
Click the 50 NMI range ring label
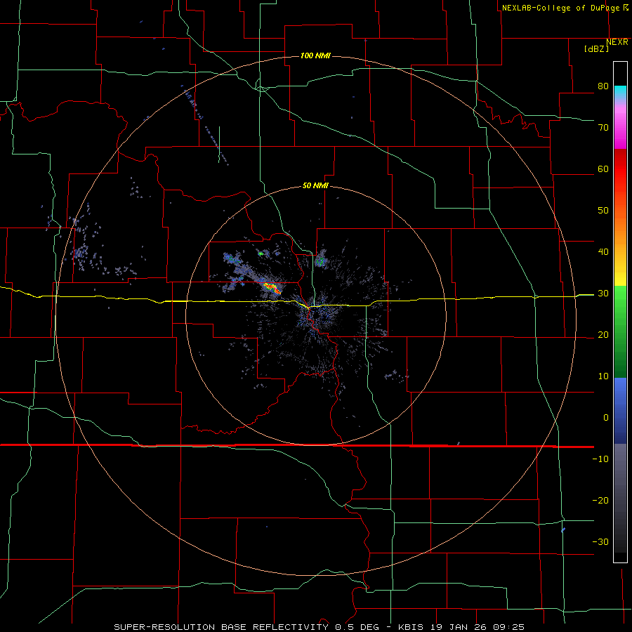click(x=315, y=186)
